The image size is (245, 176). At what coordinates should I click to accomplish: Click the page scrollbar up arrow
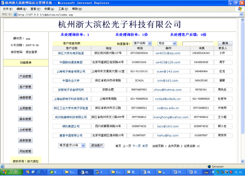pos(242,20)
